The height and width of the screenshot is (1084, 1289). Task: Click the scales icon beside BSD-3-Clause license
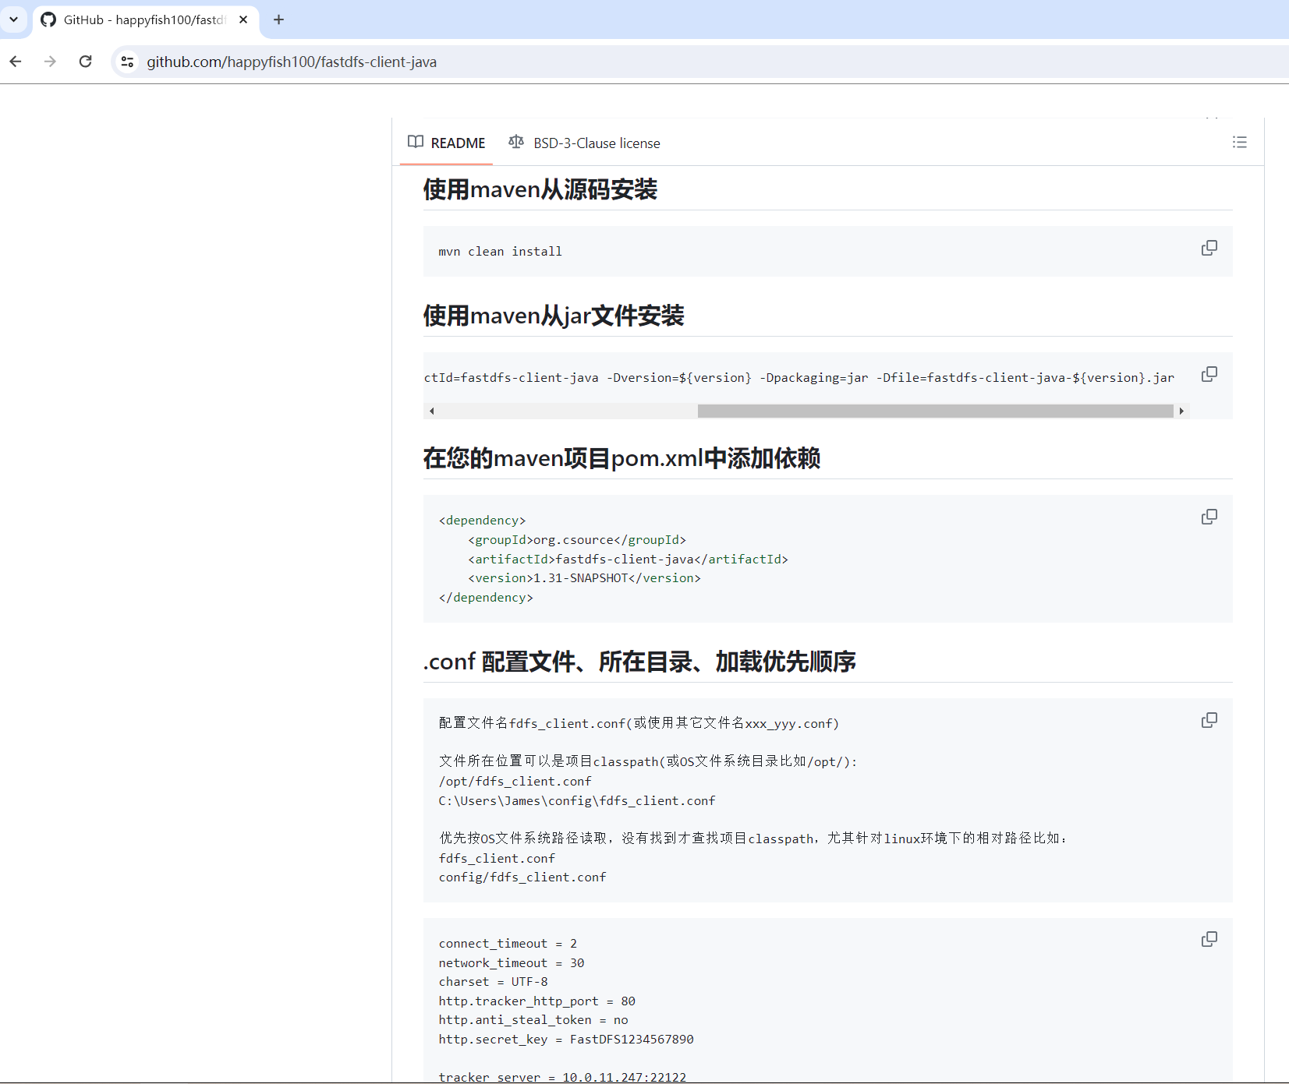point(515,143)
